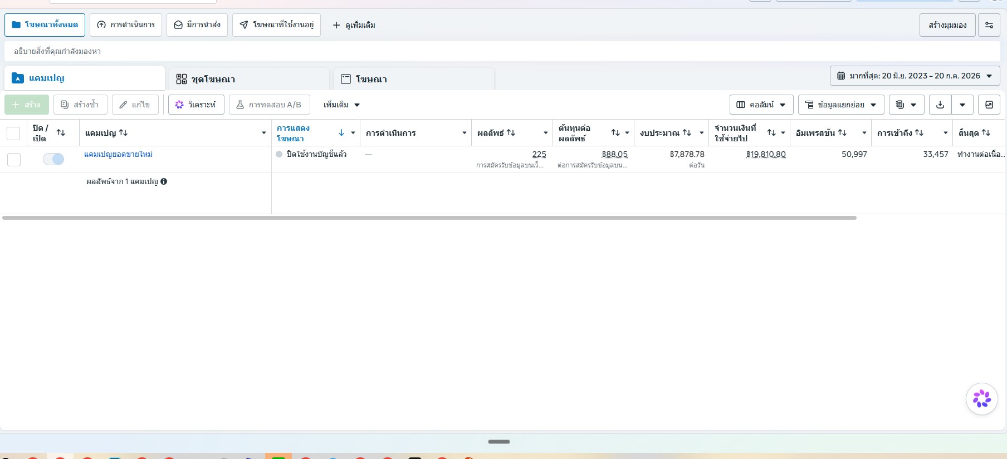Click the search field อธิบายสิ่งที่คุณกำลังมองหา
Screen dimensions: 1007x459
coord(502,51)
